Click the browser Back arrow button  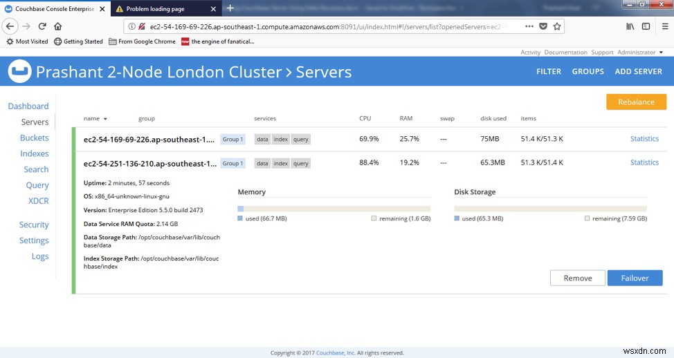(10, 26)
